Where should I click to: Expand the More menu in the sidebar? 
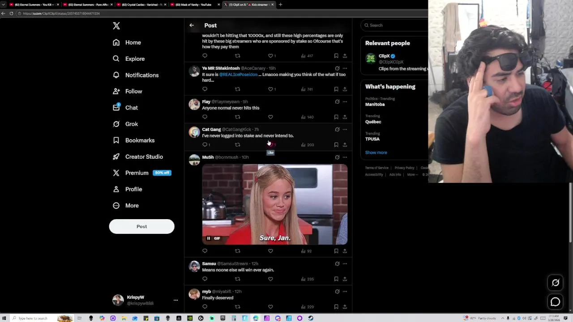[x=126, y=206]
